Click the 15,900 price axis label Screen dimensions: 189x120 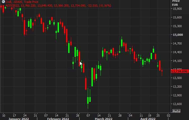(x=177, y=9)
